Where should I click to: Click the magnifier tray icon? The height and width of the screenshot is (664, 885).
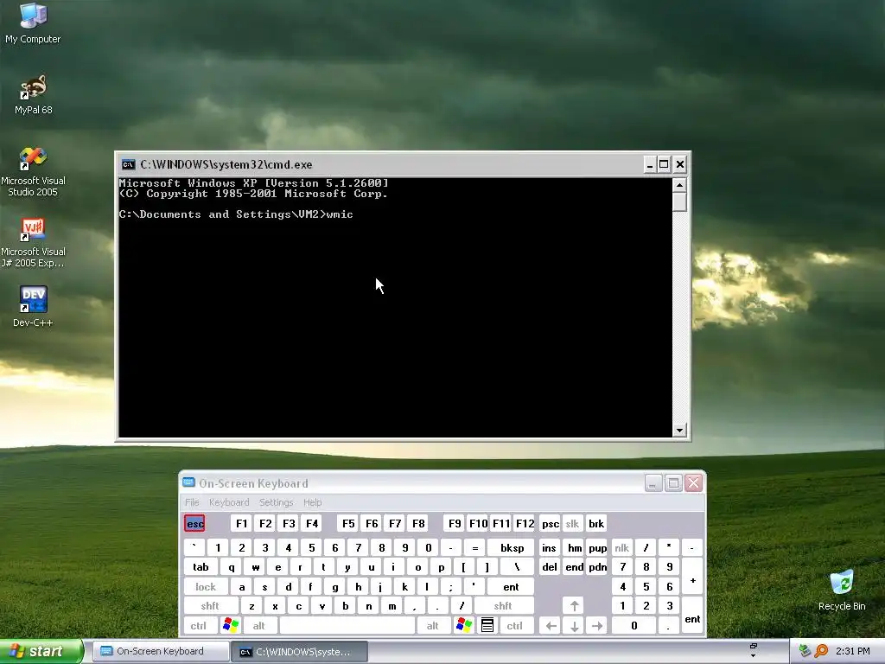(x=821, y=651)
